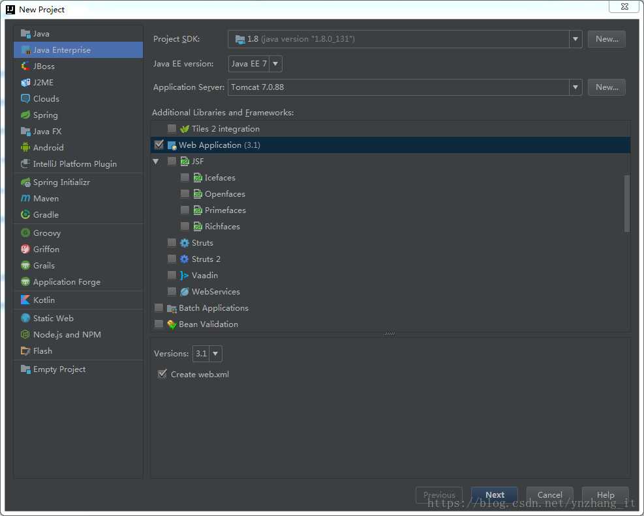644x516 pixels.
Task: Select the Java FX folder icon
Action: [x=25, y=131]
